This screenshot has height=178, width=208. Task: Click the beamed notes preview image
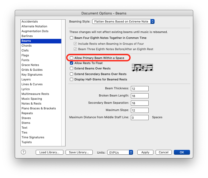click(x=142, y=68)
